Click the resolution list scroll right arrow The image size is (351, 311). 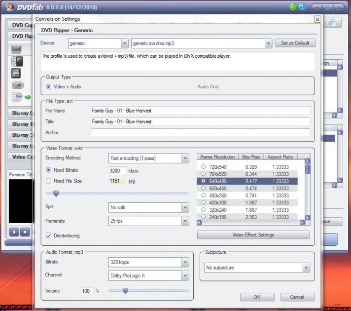coord(302,223)
